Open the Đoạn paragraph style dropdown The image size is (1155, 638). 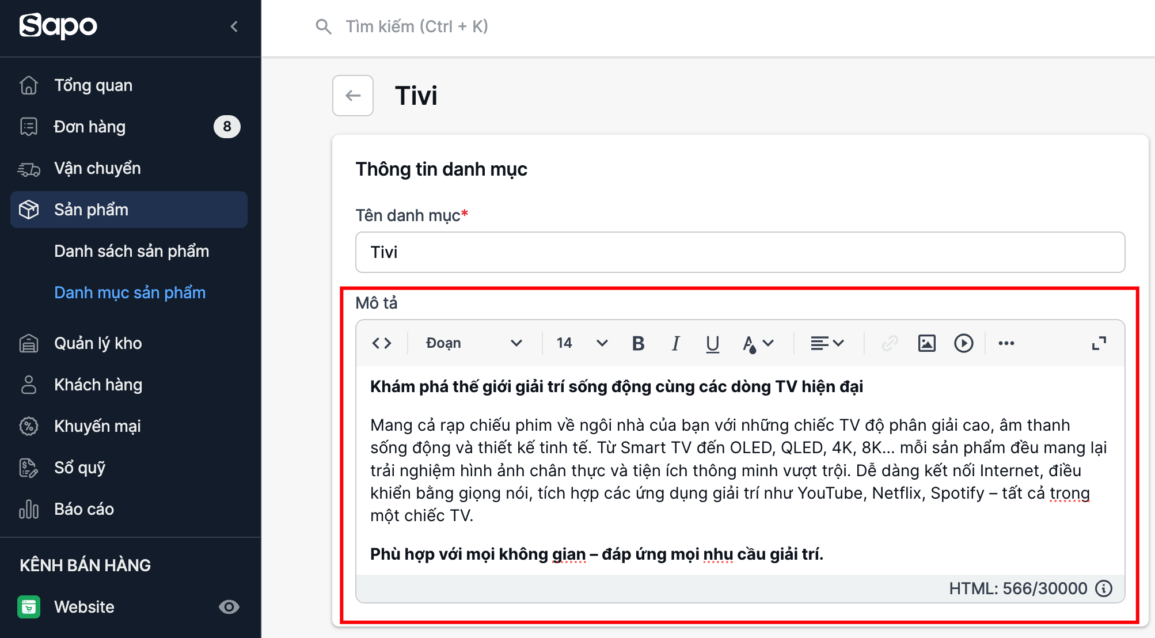pos(473,343)
